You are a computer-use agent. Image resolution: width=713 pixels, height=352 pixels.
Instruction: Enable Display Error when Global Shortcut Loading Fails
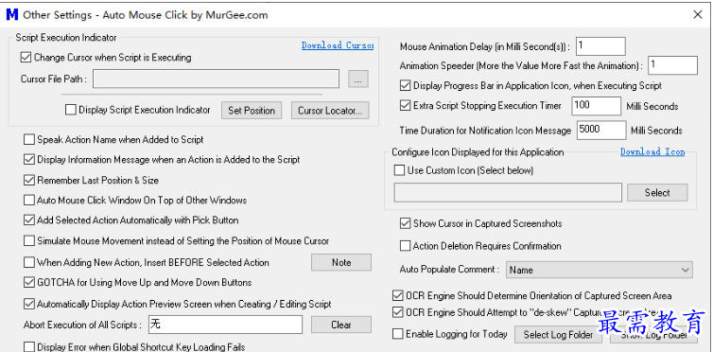29,347
